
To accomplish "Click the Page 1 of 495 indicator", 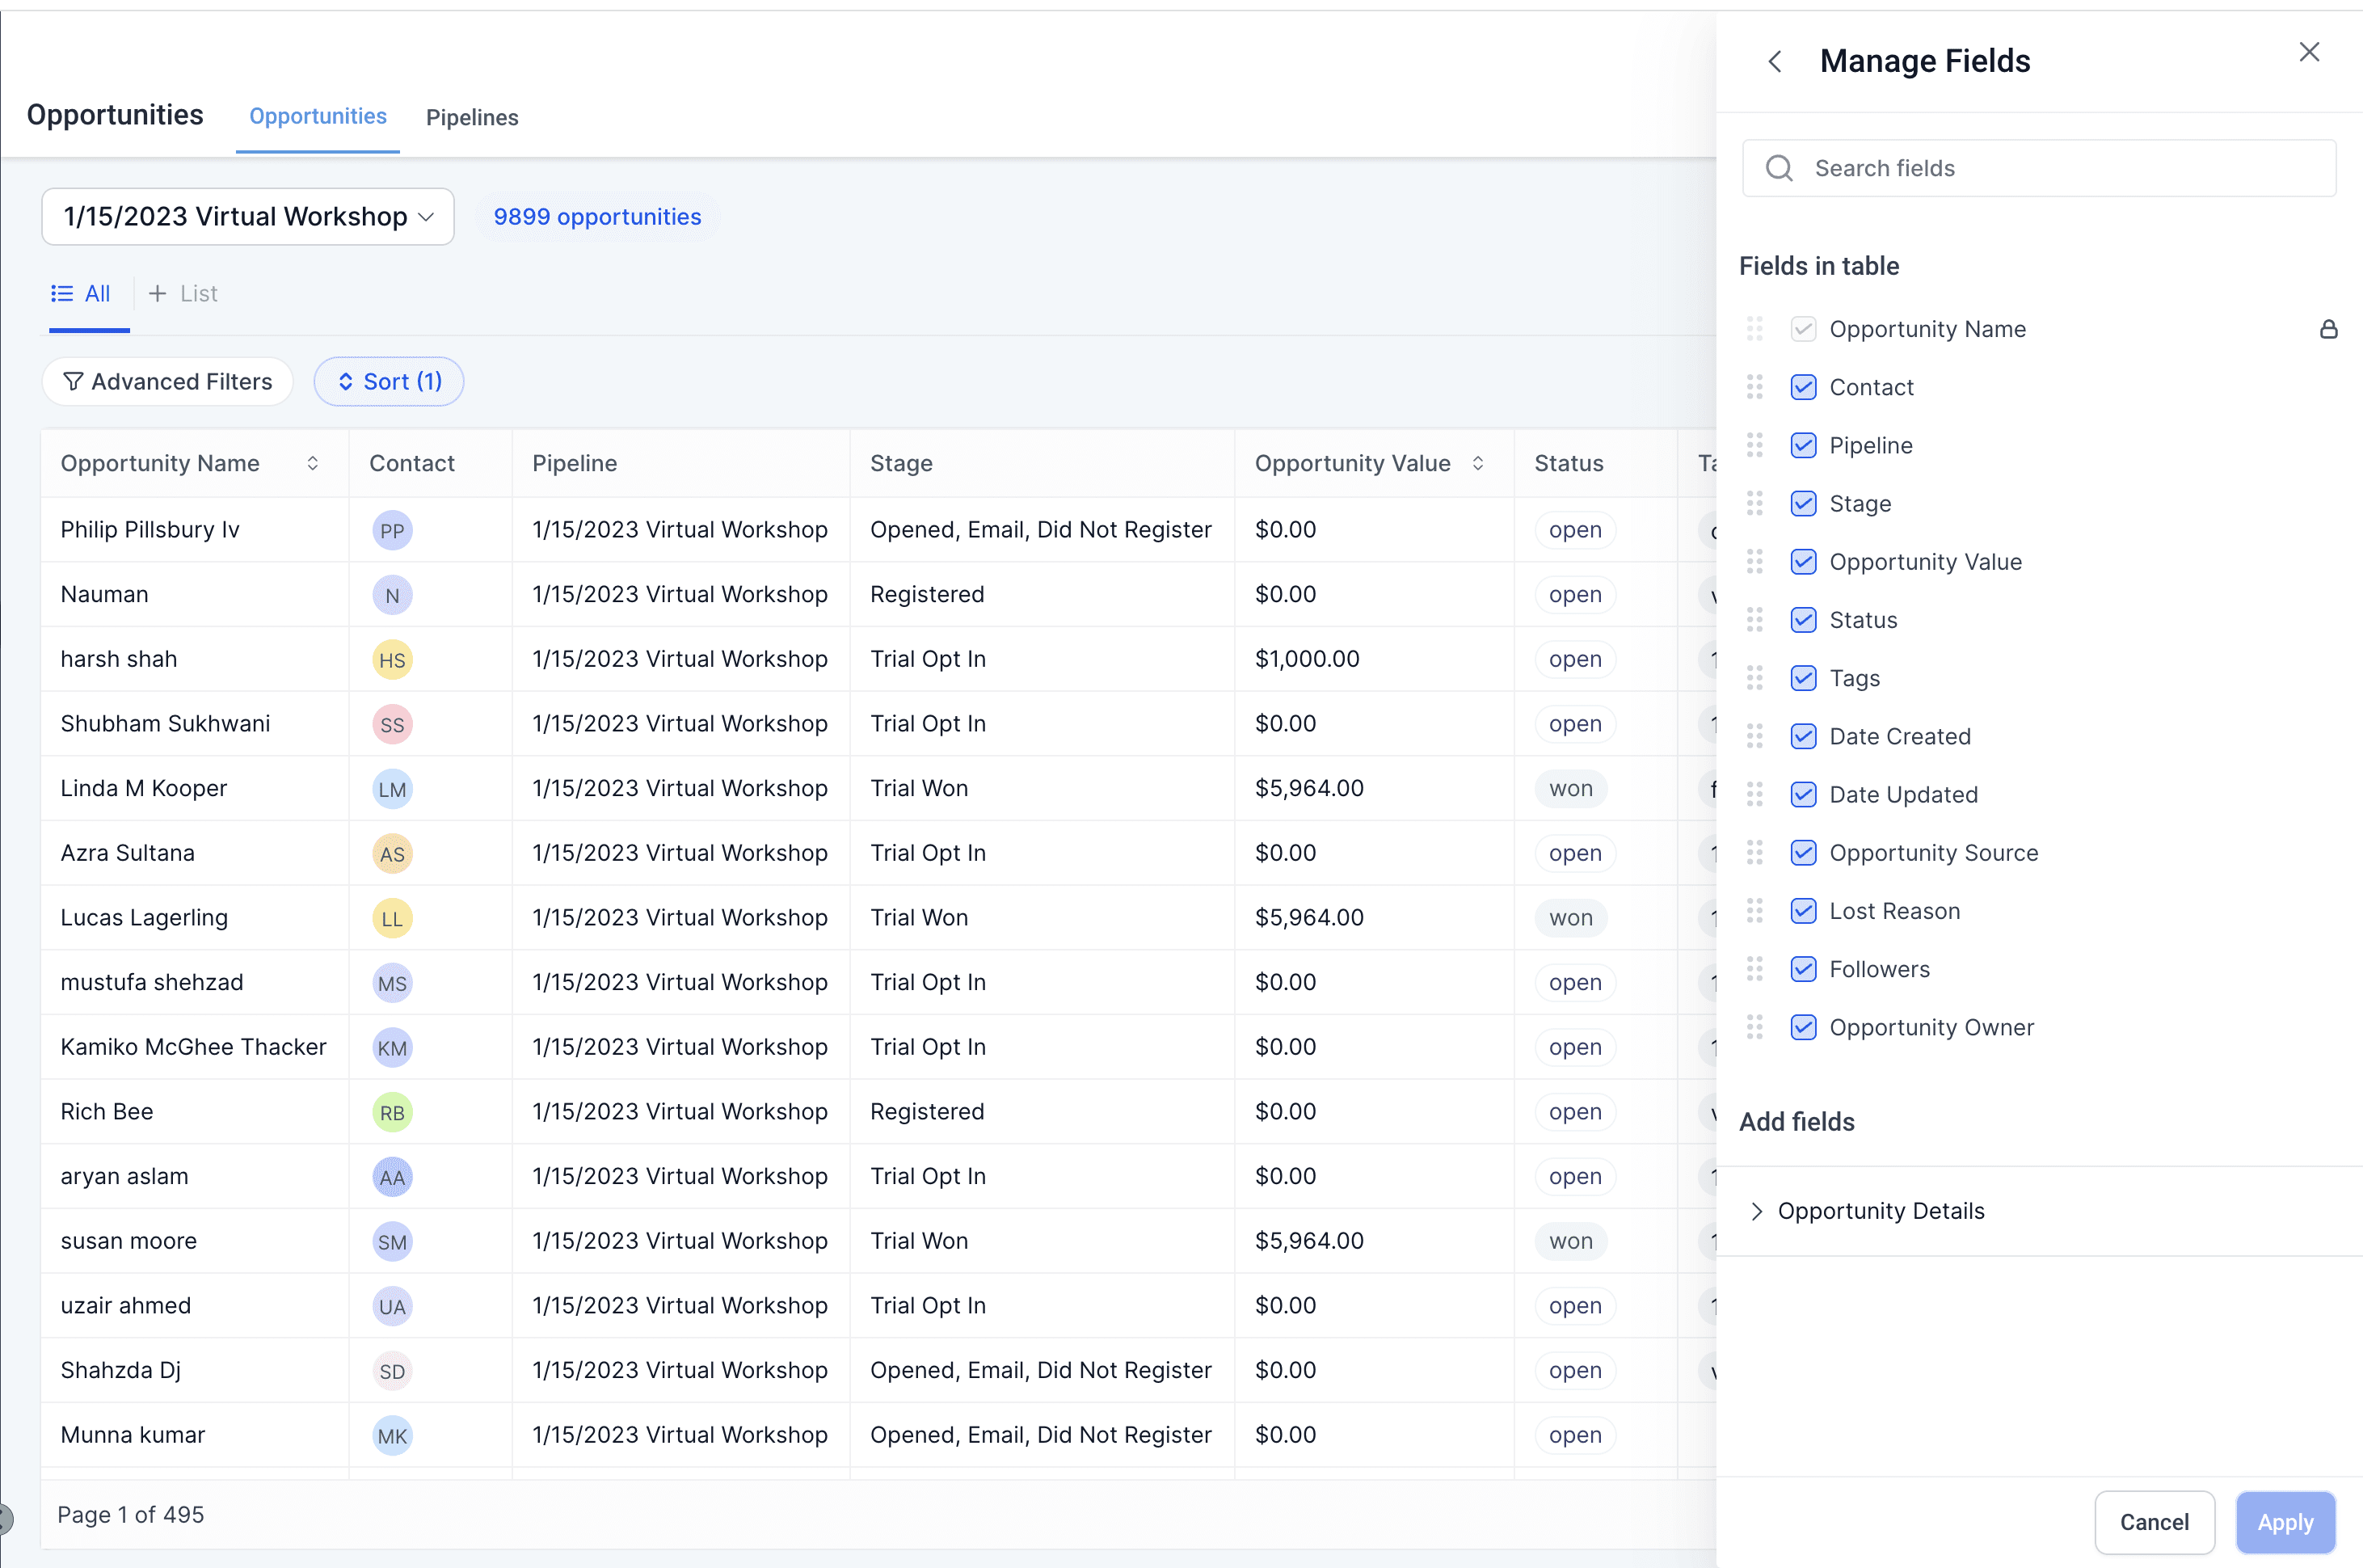I will 131,1514.
